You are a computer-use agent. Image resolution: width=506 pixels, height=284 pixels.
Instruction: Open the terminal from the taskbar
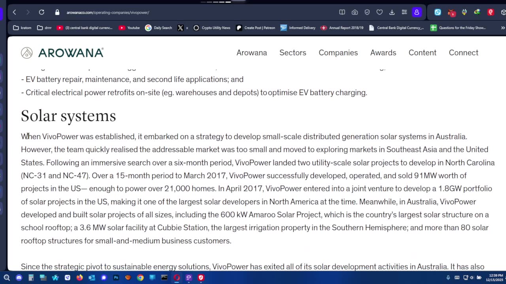click(x=164, y=278)
